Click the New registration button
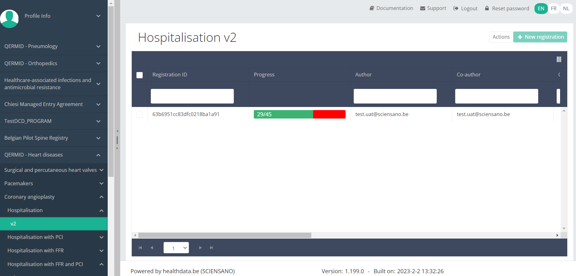This screenshot has width=576, height=276. 540,37
